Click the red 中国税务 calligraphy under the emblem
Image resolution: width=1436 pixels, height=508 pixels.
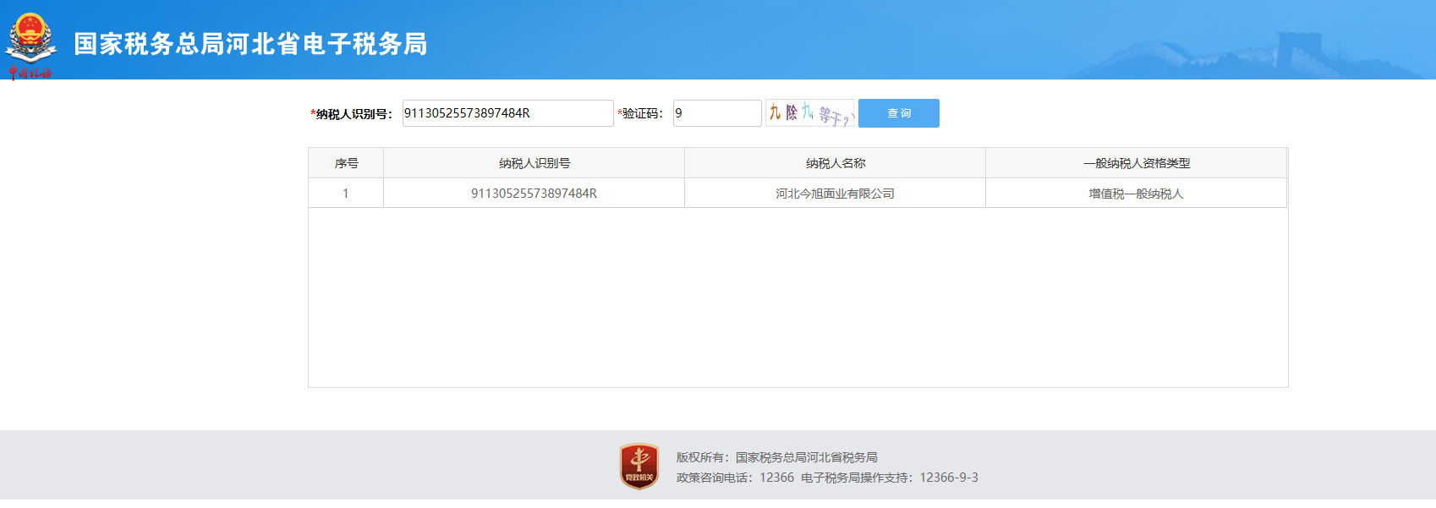pyautogui.click(x=30, y=73)
